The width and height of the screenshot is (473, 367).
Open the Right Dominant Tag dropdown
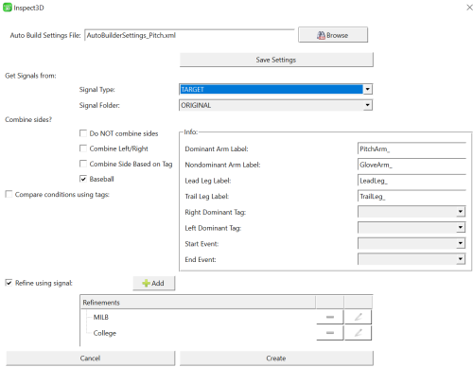tap(412, 212)
